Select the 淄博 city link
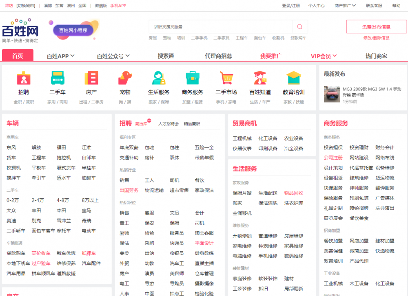 click(48, 5)
